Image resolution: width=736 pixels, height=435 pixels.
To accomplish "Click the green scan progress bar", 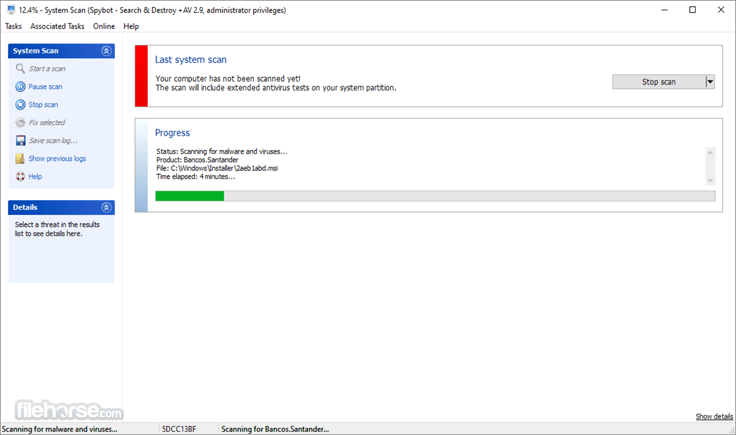I will point(435,196).
